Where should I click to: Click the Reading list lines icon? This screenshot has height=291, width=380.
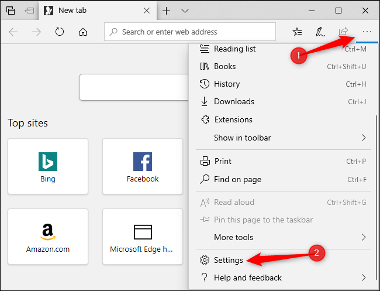click(205, 49)
